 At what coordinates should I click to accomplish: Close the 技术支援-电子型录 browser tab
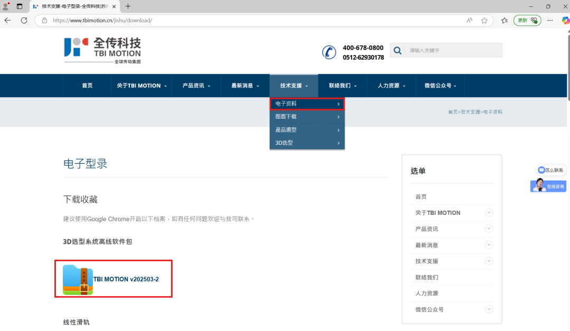tap(114, 6)
